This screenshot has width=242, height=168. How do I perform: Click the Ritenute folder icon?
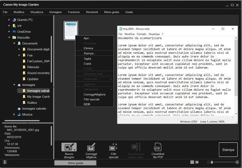[x=24, y=67]
